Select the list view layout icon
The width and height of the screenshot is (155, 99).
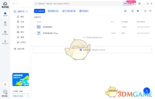[133, 11]
